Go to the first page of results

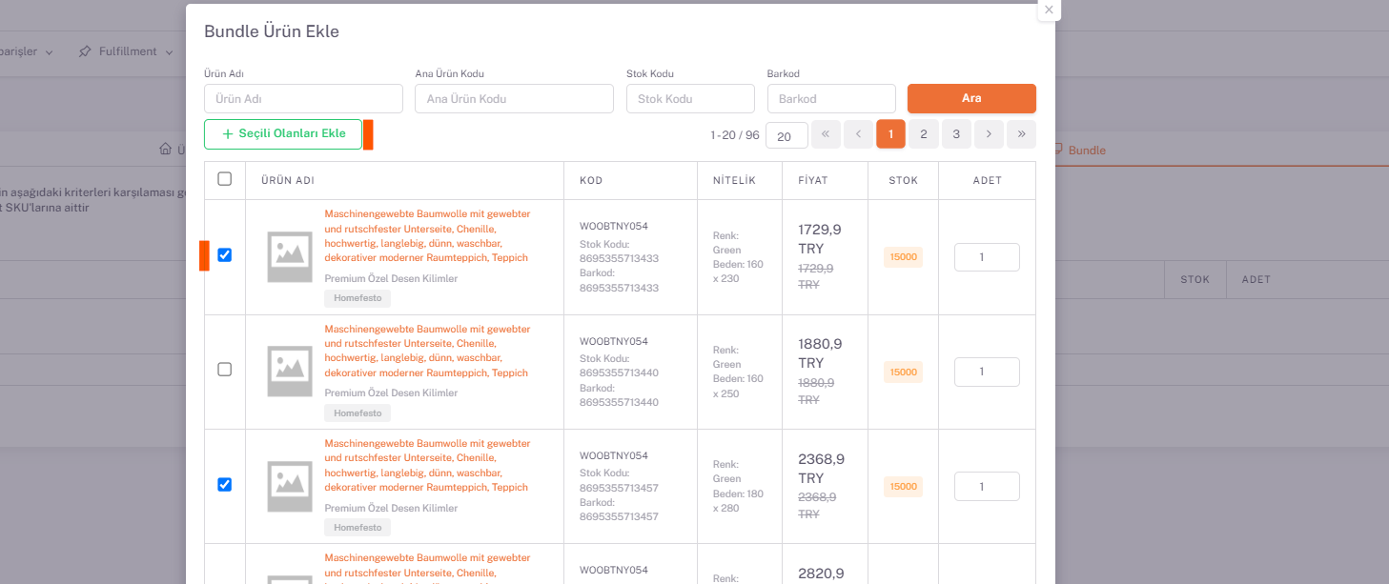pyautogui.click(x=826, y=134)
